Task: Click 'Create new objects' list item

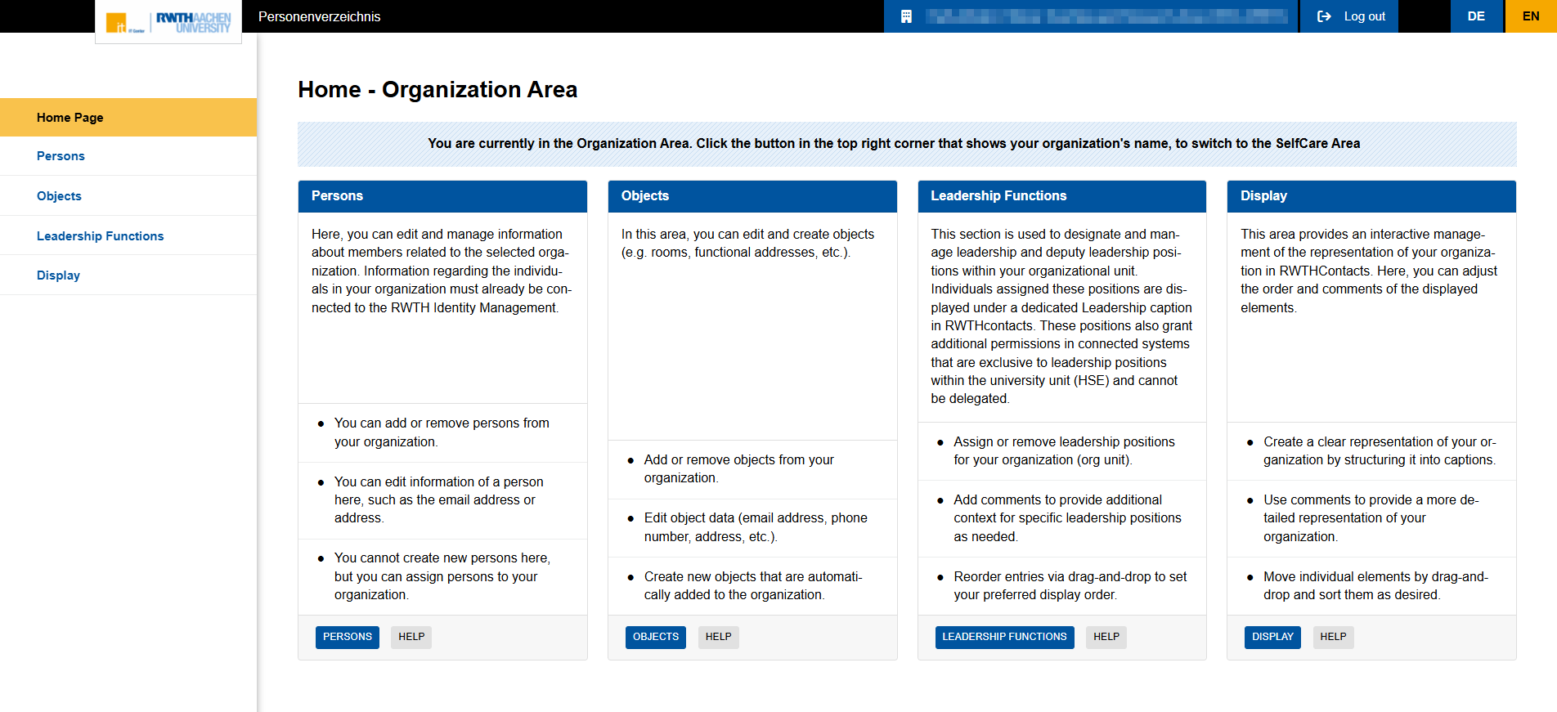Action: [x=752, y=586]
